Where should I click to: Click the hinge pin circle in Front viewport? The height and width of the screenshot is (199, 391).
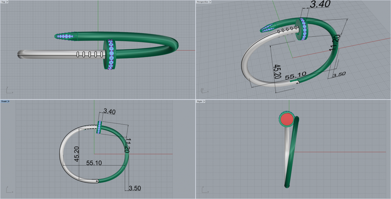pos(97,181)
